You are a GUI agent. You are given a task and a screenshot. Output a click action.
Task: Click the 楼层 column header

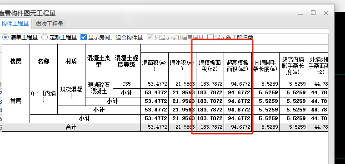coord(16,62)
